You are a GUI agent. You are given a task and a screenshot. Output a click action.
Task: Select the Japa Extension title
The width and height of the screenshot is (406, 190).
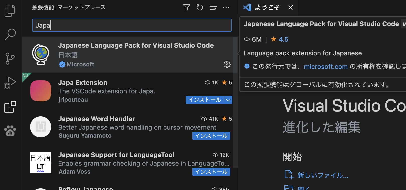83,83
